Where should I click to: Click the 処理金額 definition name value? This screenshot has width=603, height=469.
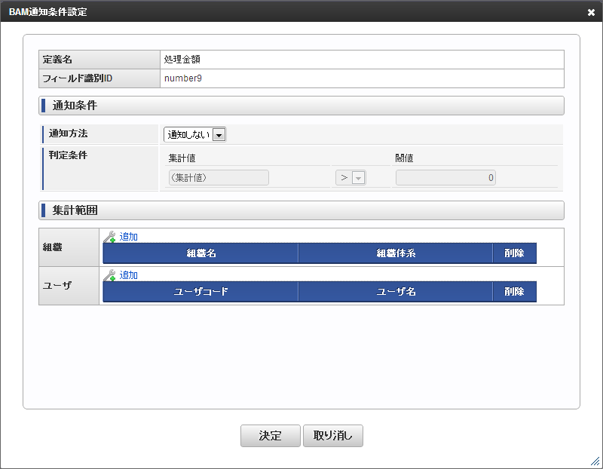[x=182, y=60]
